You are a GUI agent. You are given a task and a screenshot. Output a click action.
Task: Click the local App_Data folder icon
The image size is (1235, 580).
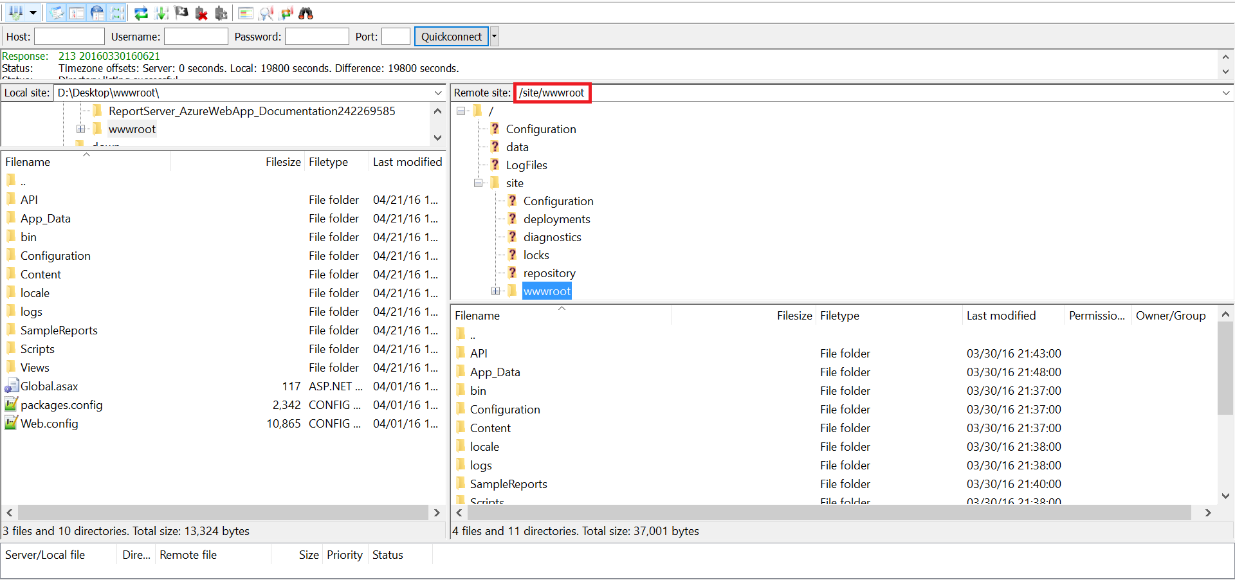pos(12,218)
